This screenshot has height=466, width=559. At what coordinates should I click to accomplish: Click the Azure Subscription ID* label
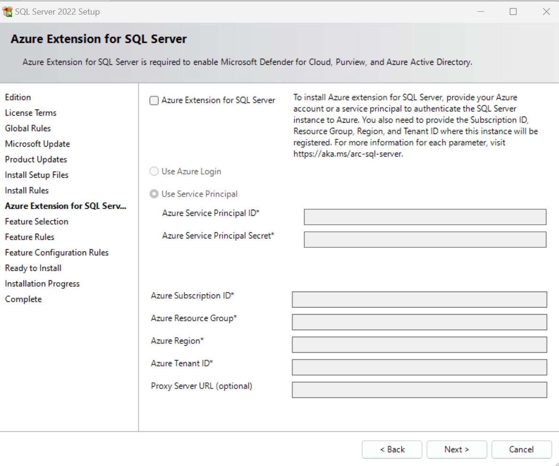click(192, 296)
